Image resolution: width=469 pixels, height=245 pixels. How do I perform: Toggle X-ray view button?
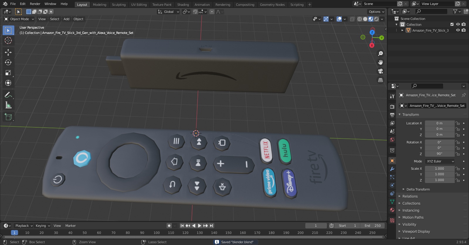pos(352,19)
